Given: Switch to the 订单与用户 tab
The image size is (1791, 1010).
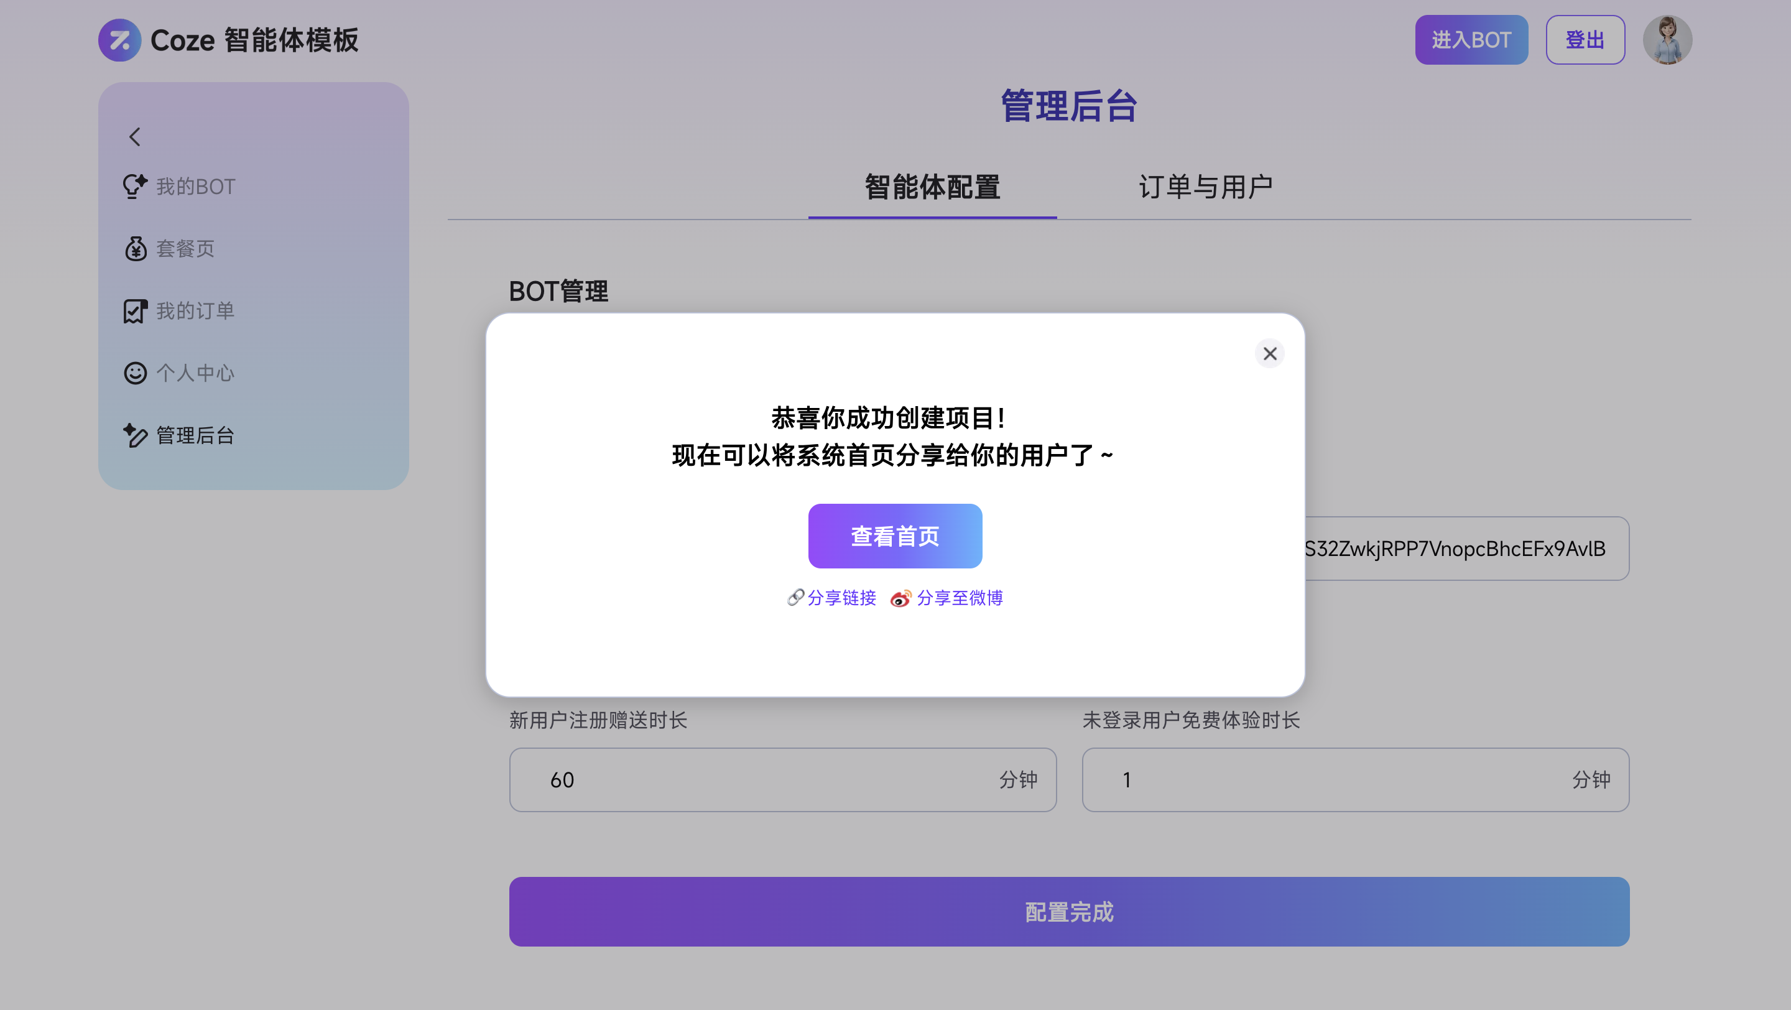Looking at the screenshot, I should tap(1205, 187).
